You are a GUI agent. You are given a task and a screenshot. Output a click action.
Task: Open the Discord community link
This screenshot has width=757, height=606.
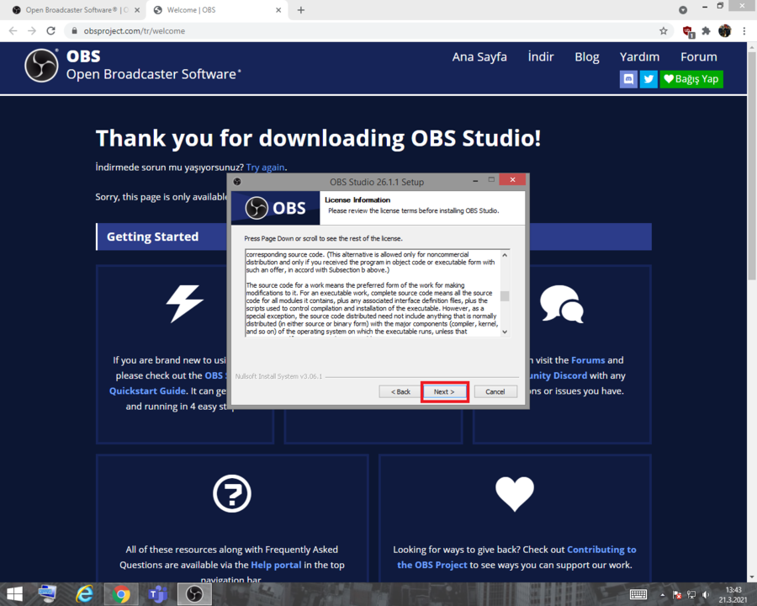tap(558, 375)
